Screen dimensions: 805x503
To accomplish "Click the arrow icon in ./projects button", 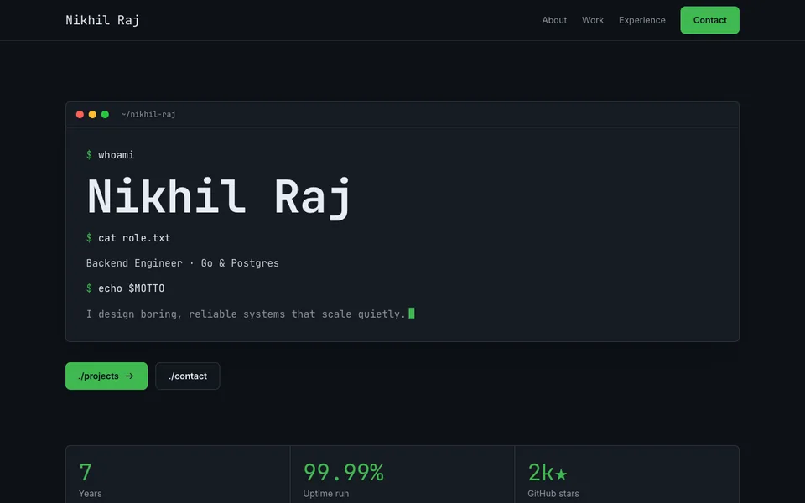I will (129, 376).
